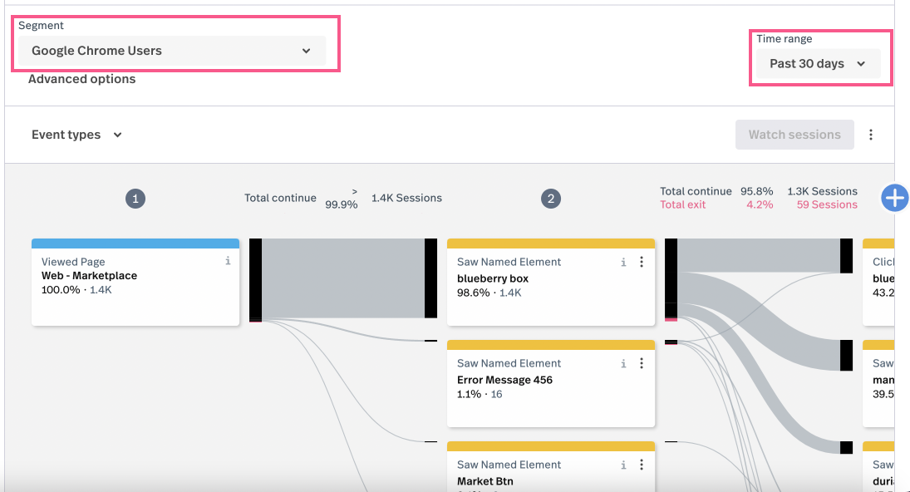The height and width of the screenshot is (492, 910).
Task: Click info icon on Web - Marketplace card
Action: click(x=228, y=261)
